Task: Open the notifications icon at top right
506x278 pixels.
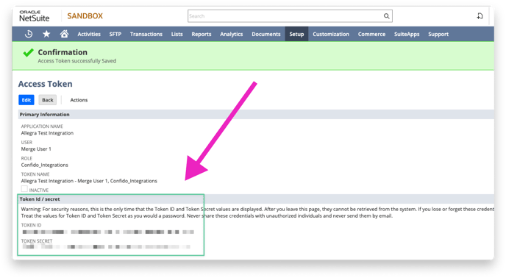Action: coord(480,16)
